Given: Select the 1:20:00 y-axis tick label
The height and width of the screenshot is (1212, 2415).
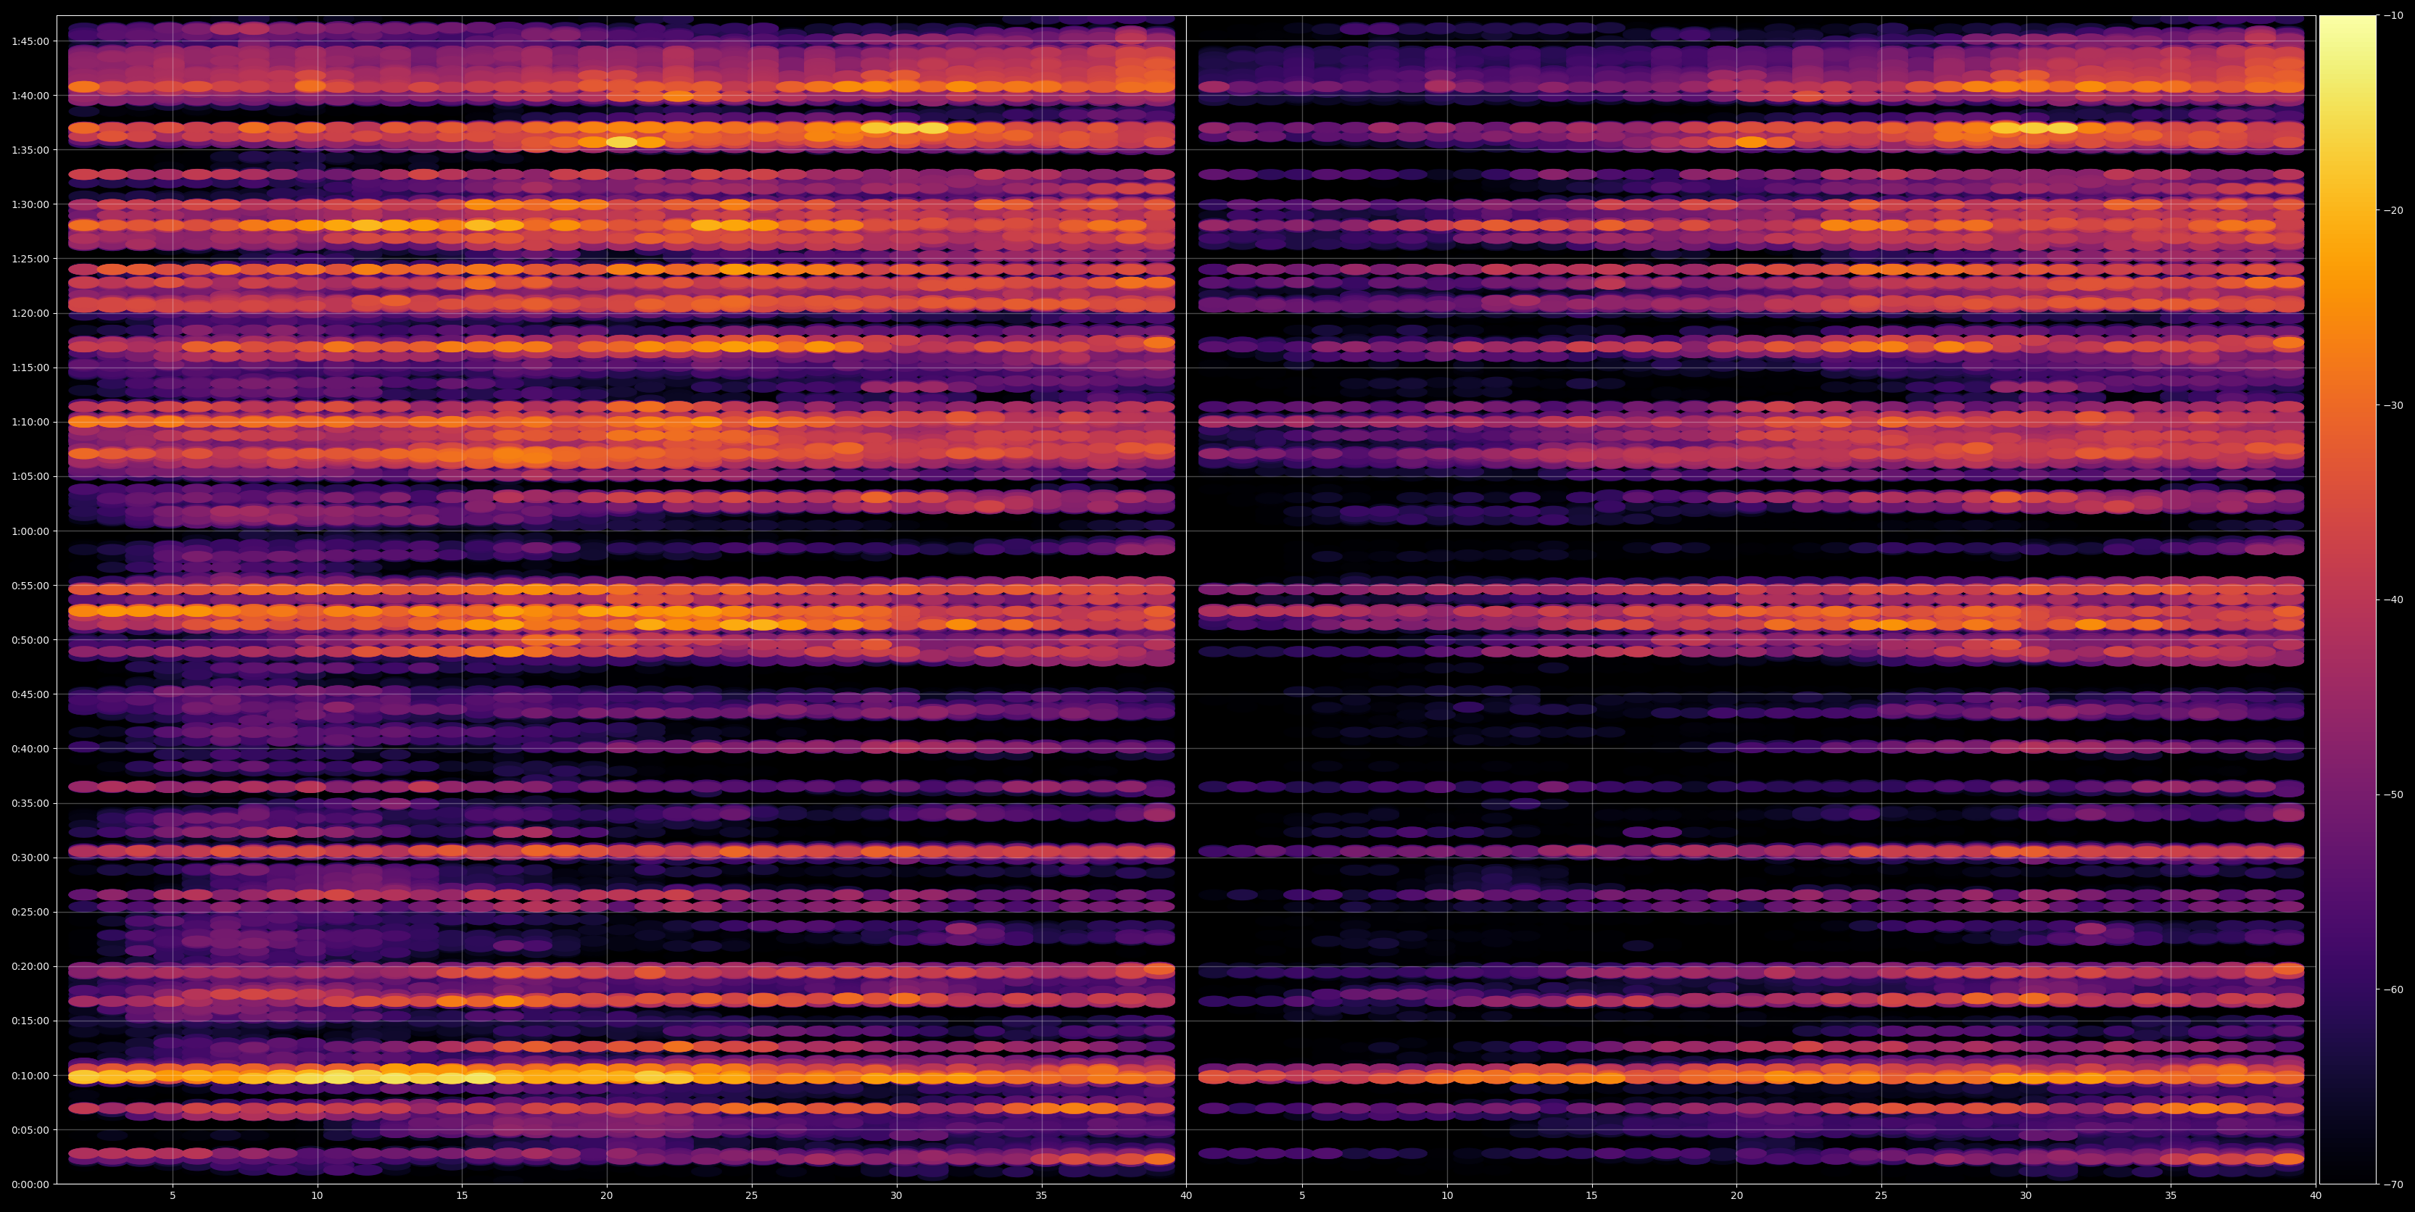Looking at the screenshot, I should coord(30,313).
